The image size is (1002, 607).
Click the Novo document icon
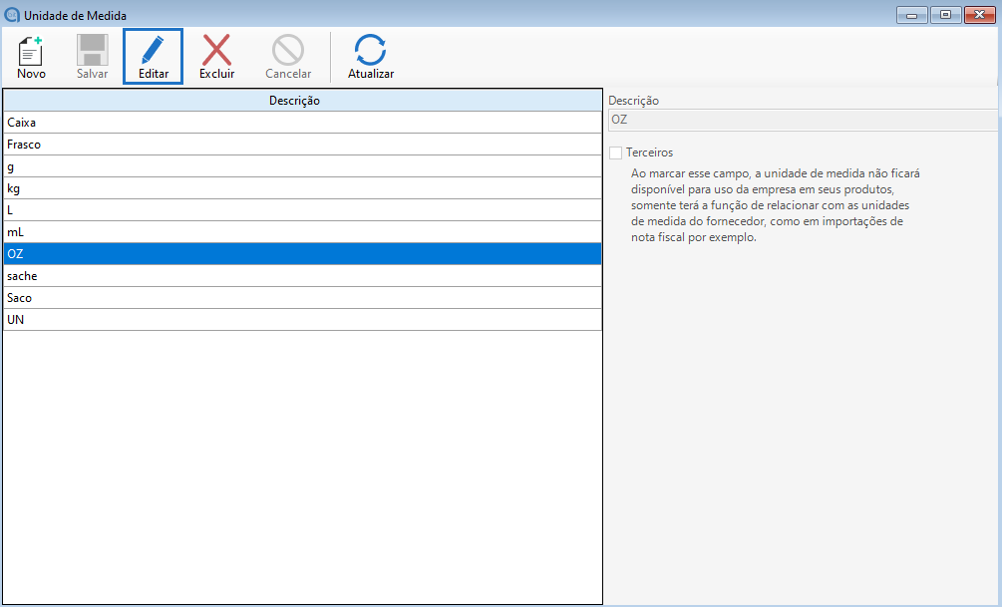(x=31, y=50)
